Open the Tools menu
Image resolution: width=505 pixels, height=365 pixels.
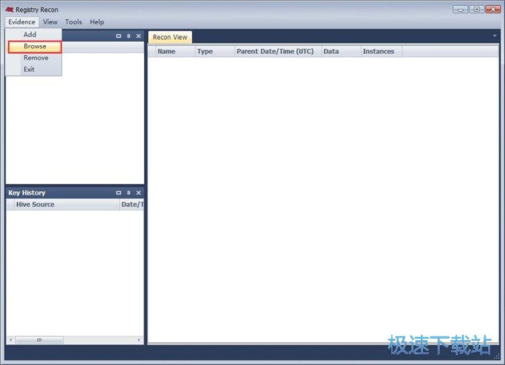click(73, 22)
